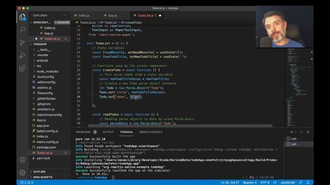Open the .gitattributes file

click(49, 98)
